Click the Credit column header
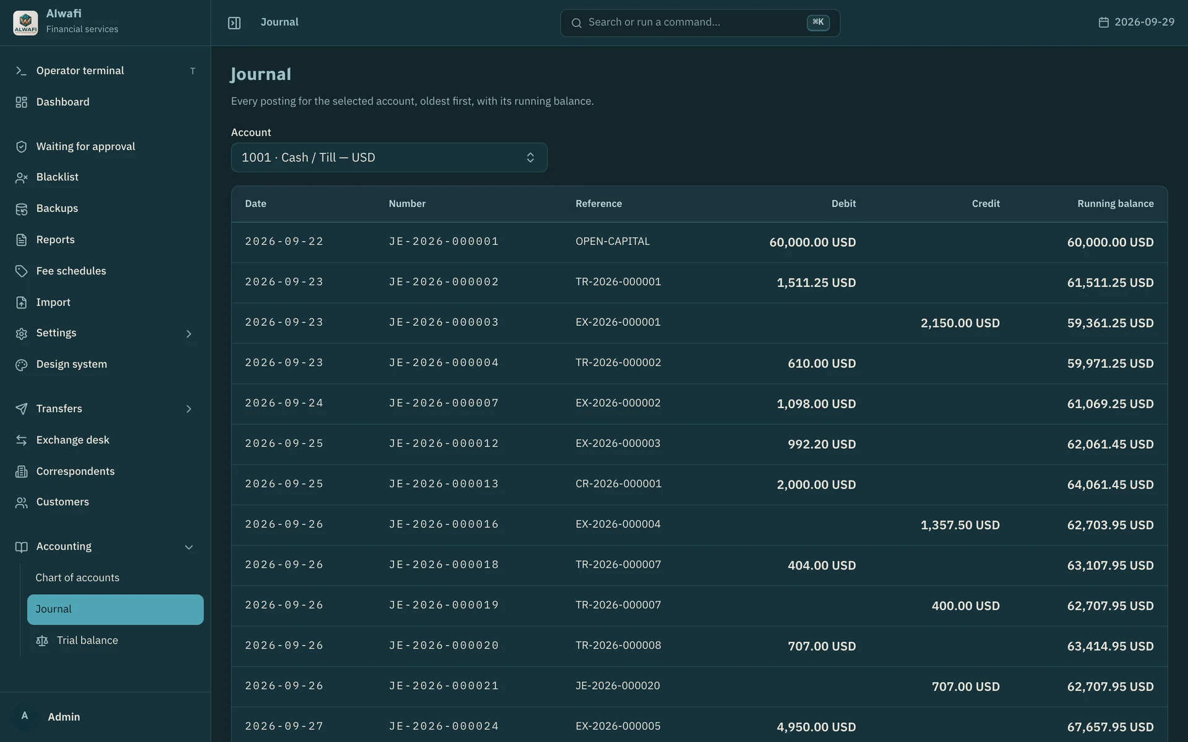This screenshot has height=742, width=1188. point(986,204)
